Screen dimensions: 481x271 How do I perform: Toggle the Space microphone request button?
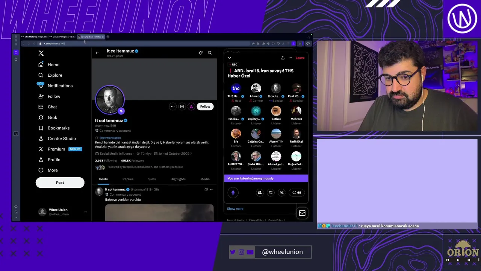click(233, 193)
